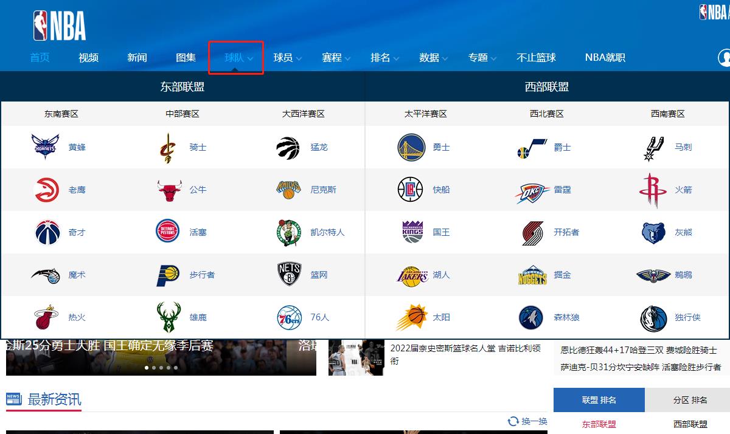Select 西部联盟 standings sub-tab
Viewport: 730px width, 434px height.
(690, 424)
